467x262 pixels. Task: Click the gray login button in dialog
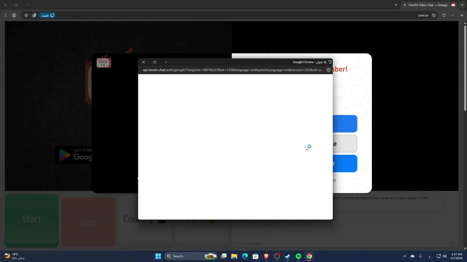345,144
